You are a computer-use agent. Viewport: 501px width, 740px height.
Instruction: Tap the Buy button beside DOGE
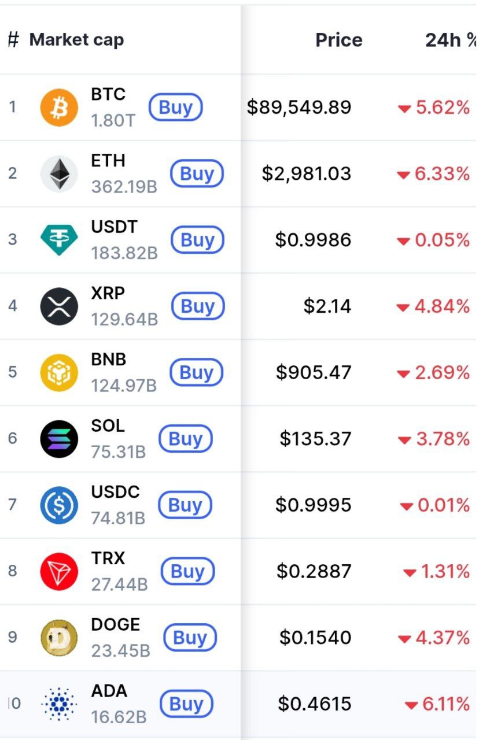pos(190,638)
